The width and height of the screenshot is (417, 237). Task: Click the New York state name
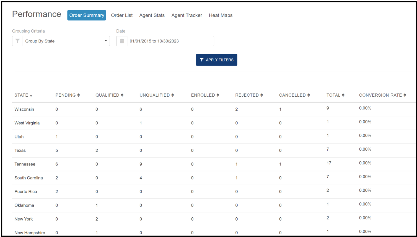[x=24, y=219]
